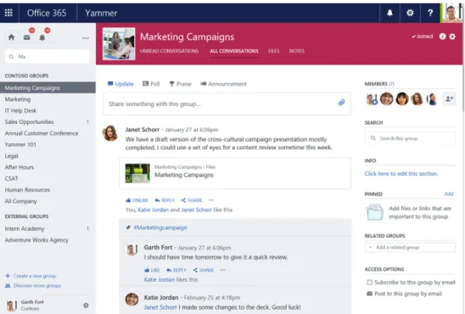Open Annual Customer Conference group

click(x=42, y=133)
